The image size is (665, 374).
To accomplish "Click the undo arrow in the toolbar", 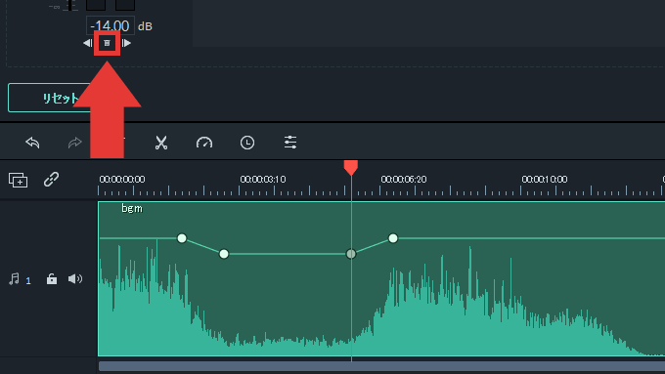I will [x=32, y=143].
